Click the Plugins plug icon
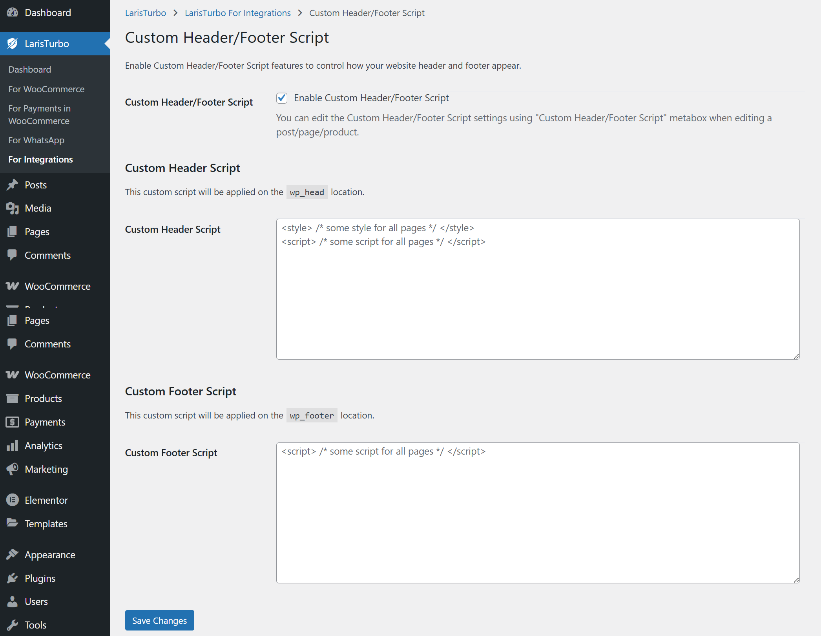This screenshot has height=636, width=821. click(x=13, y=578)
